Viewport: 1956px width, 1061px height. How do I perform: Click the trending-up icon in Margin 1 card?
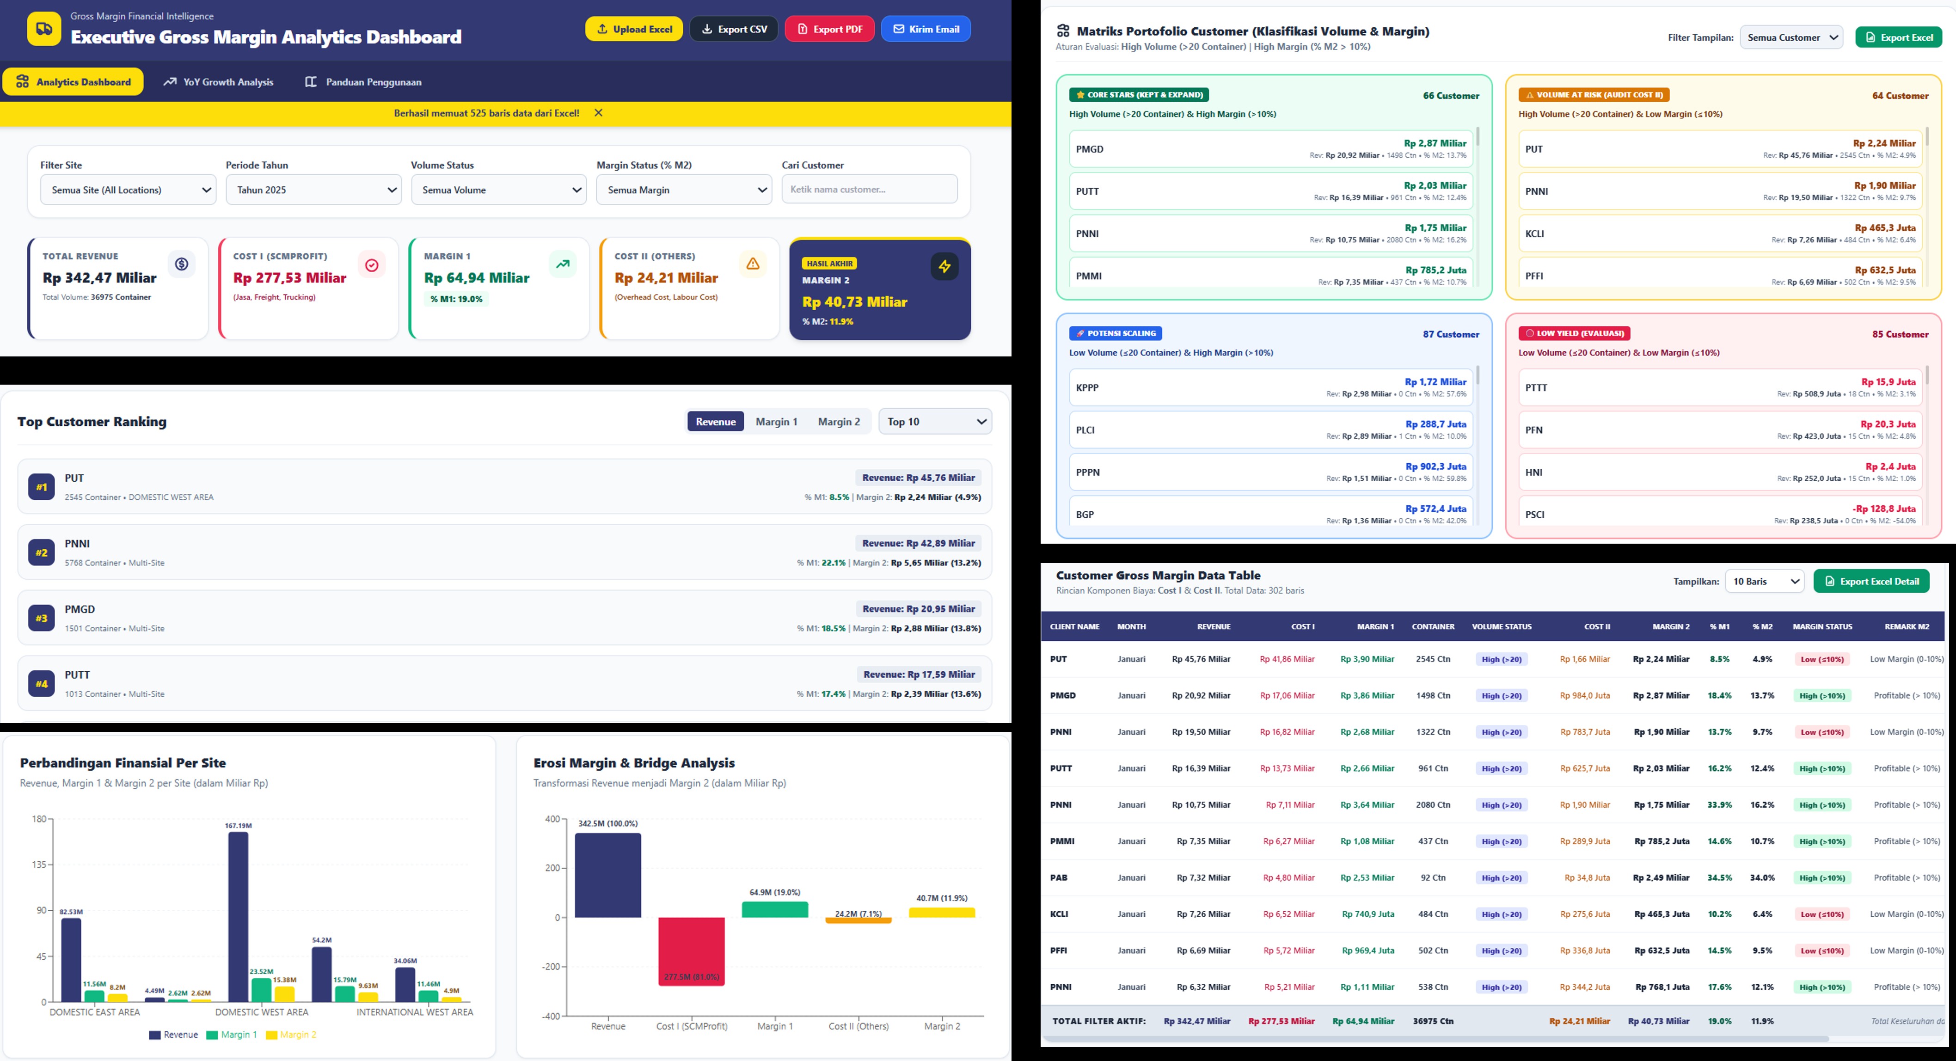563,264
